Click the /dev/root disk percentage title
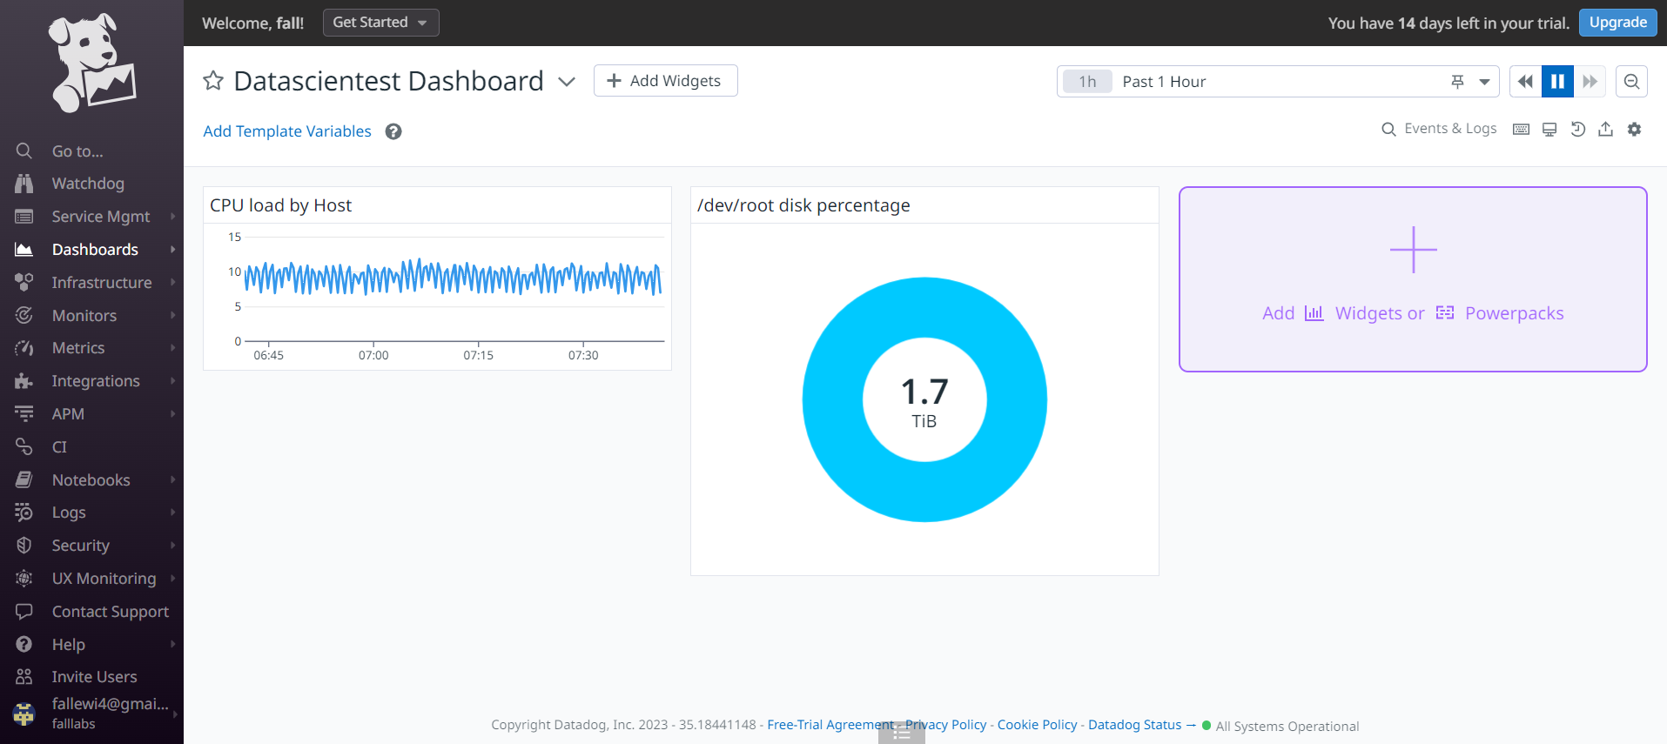Viewport: 1667px width, 744px height. (803, 205)
